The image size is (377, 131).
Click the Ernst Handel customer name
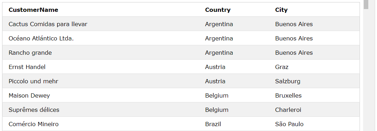[27, 67]
